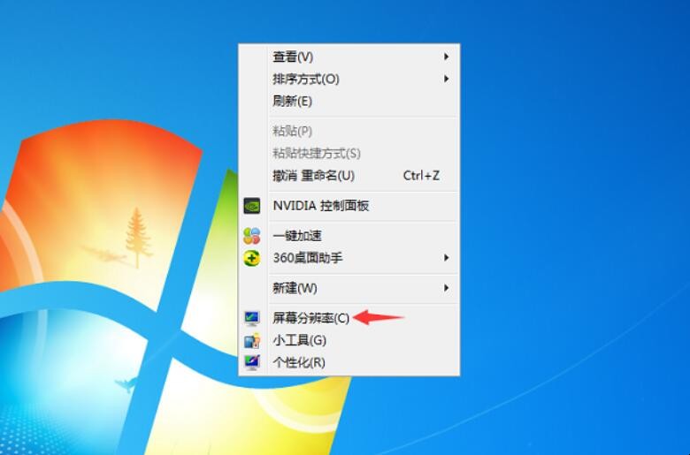The image size is (690, 455).
Task: Select the 一键加速 menu entry
Action: coord(349,236)
